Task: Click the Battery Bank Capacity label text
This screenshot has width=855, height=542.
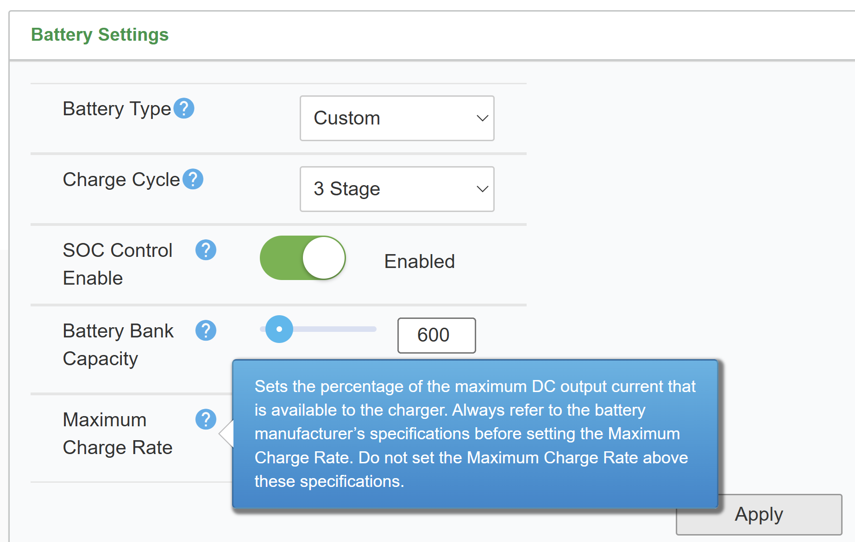Action: 118,344
